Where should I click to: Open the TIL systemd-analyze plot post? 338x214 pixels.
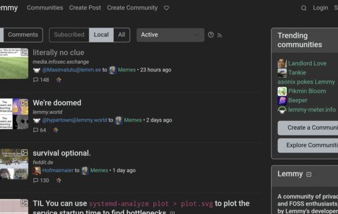141,207
